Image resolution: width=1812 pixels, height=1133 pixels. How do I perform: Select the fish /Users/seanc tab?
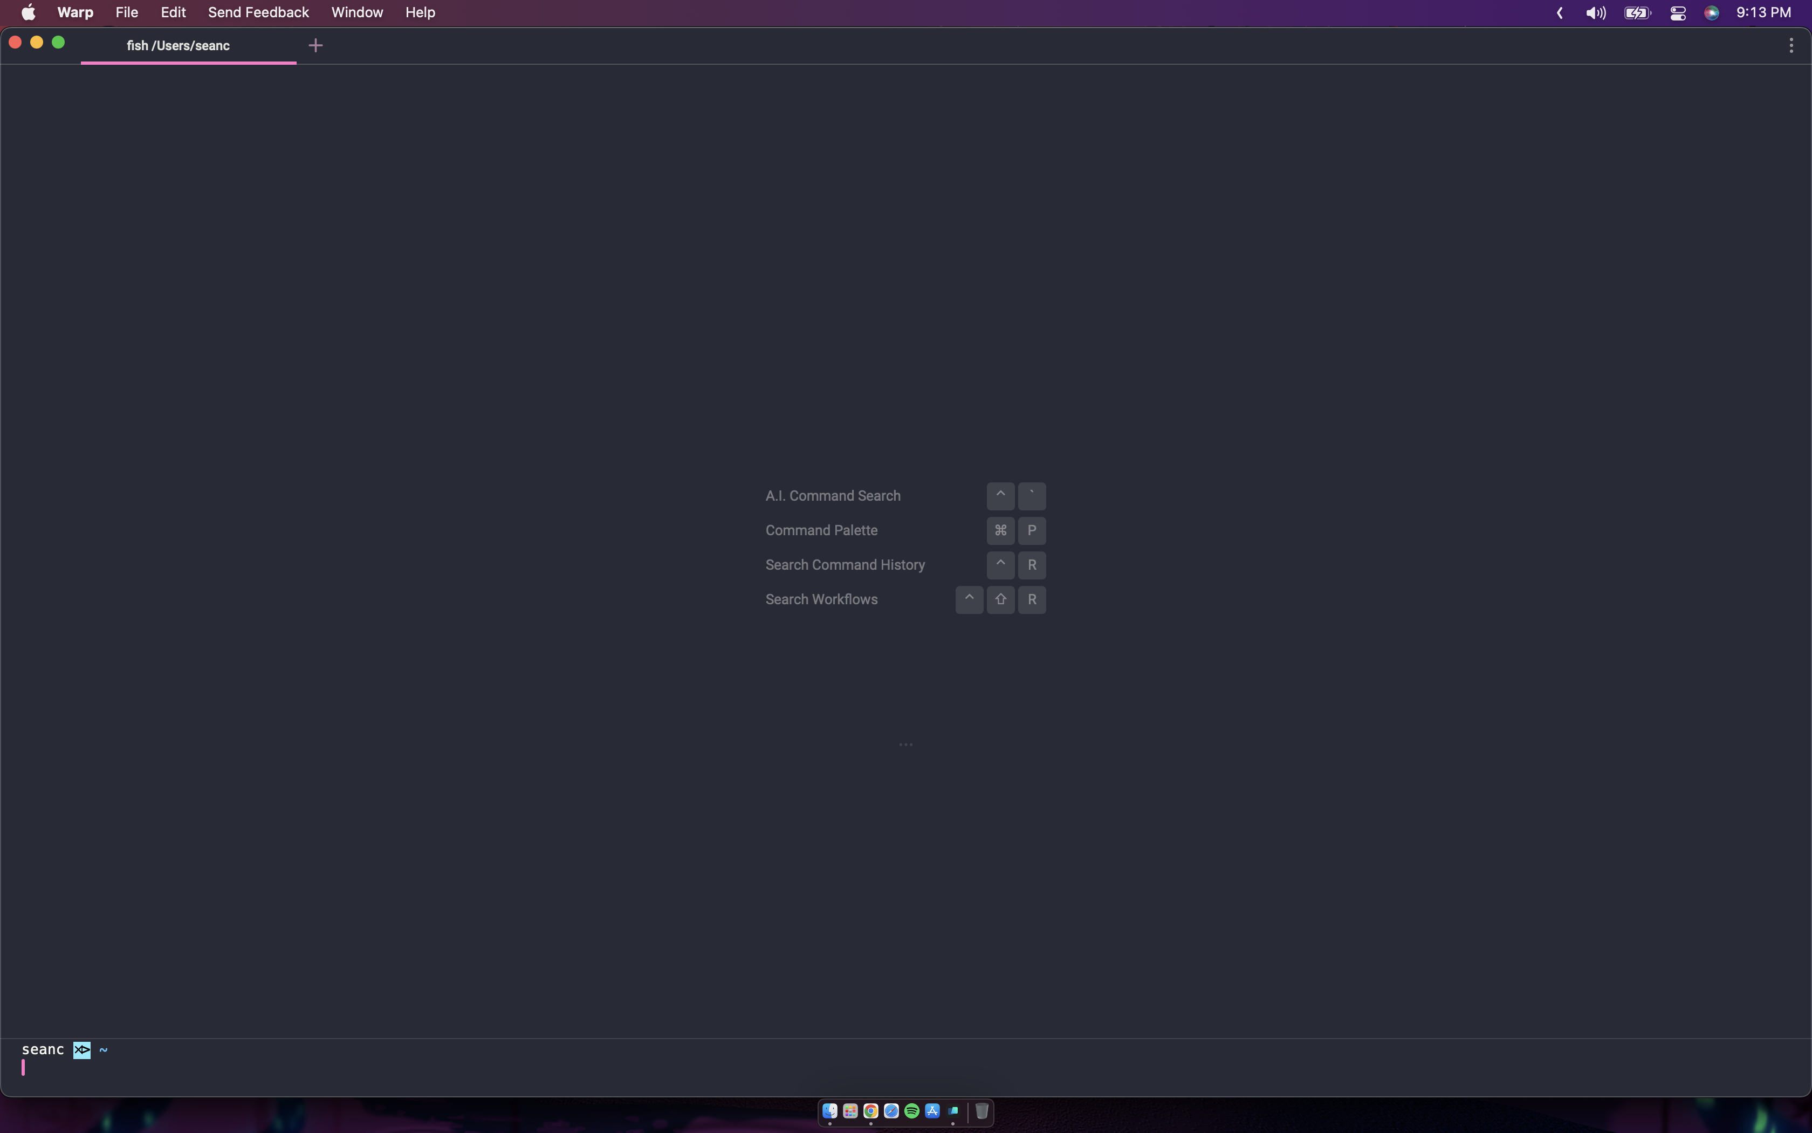pyautogui.click(x=178, y=46)
